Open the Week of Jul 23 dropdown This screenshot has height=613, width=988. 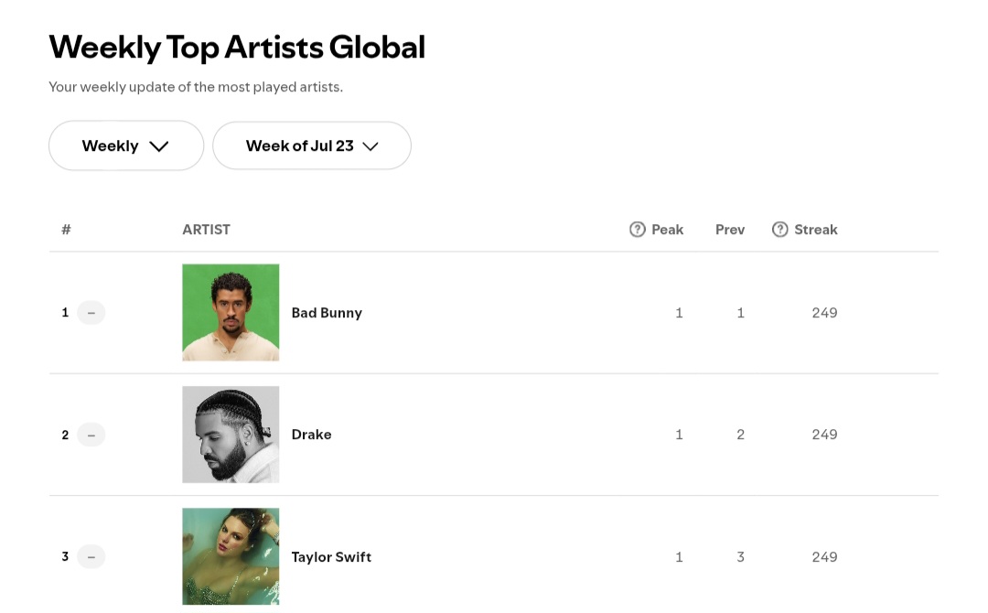pos(312,145)
